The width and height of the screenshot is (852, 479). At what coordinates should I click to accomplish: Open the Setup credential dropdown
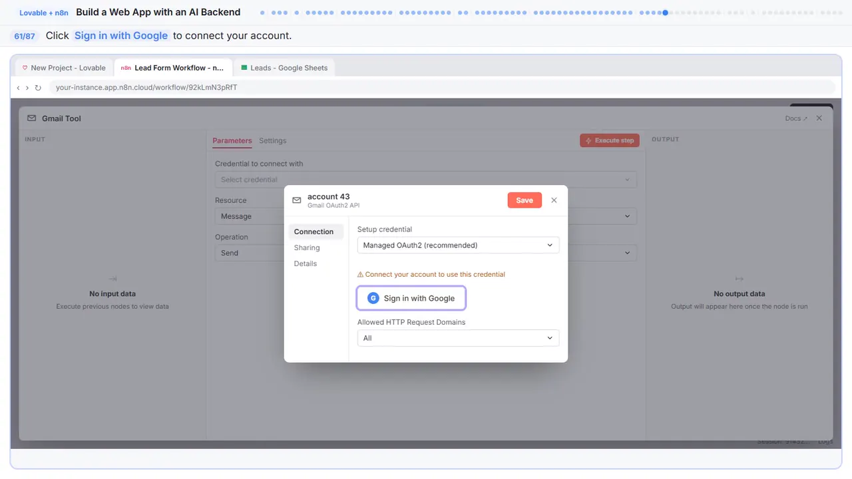458,245
